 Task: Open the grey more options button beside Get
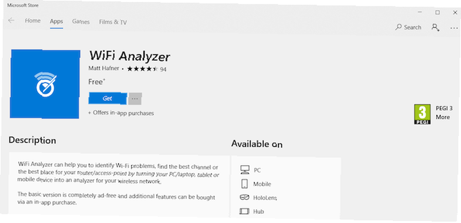[x=135, y=99]
